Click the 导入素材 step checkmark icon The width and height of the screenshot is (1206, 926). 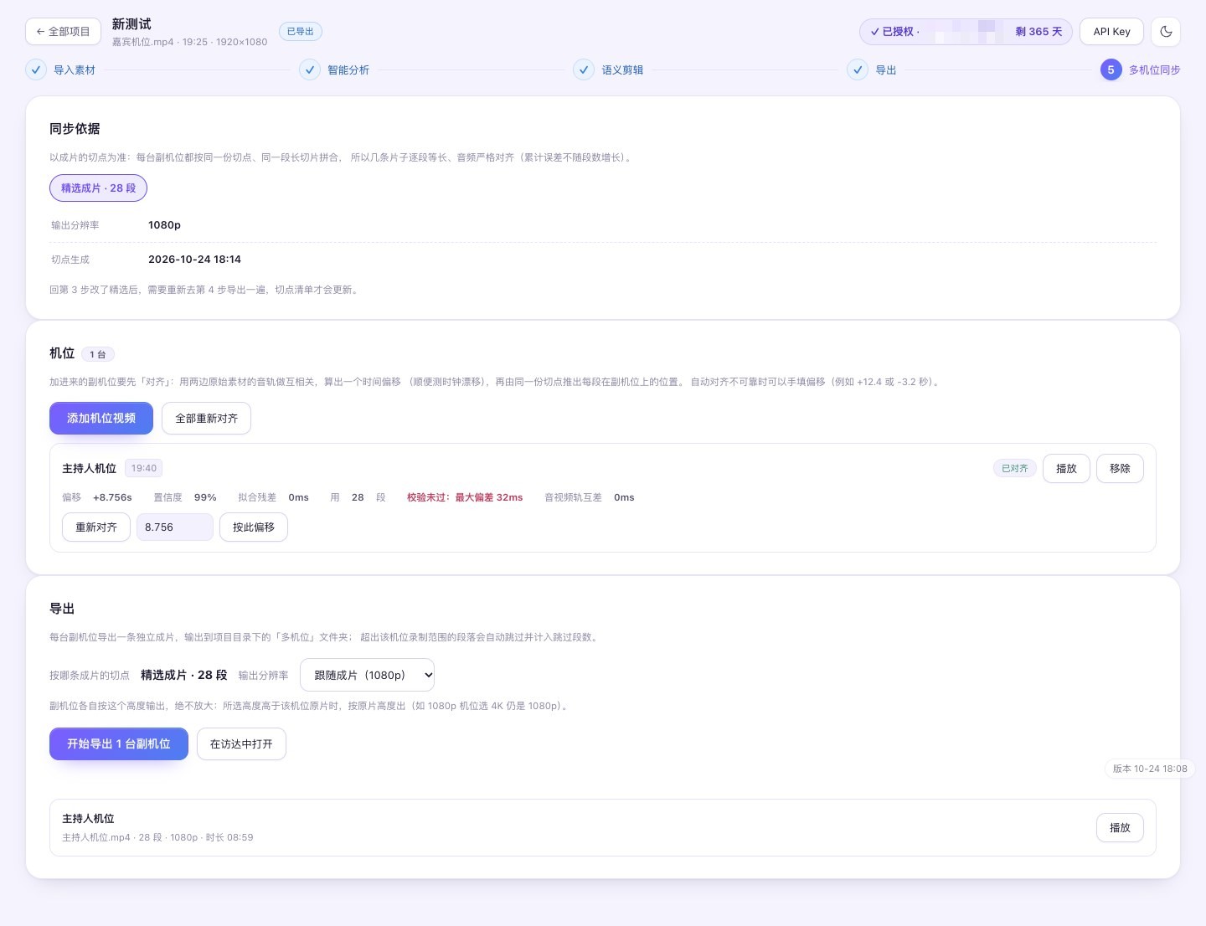[36, 70]
